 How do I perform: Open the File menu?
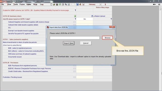tap(2, 4)
